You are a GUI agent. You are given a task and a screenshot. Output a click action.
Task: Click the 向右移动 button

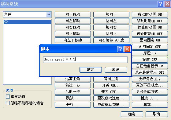point(73,27)
